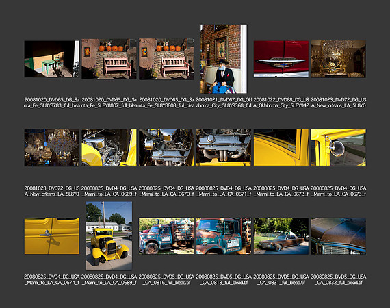Click filename label Miami_to_LA_CA_0671
390x308 pixels.
224,191
